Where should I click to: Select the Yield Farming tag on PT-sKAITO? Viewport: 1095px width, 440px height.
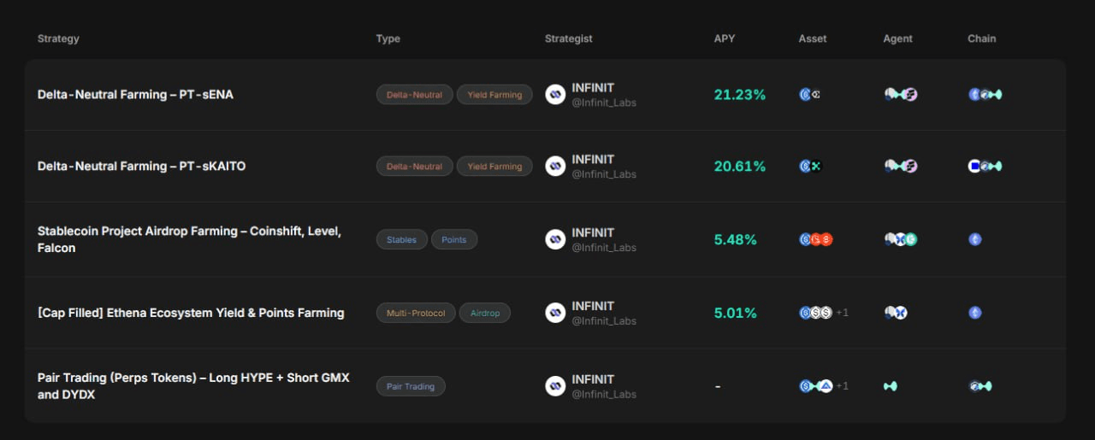[x=494, y=167]
